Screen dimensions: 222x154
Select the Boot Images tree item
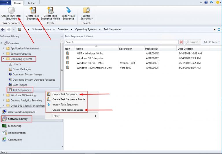click(20, 85)
